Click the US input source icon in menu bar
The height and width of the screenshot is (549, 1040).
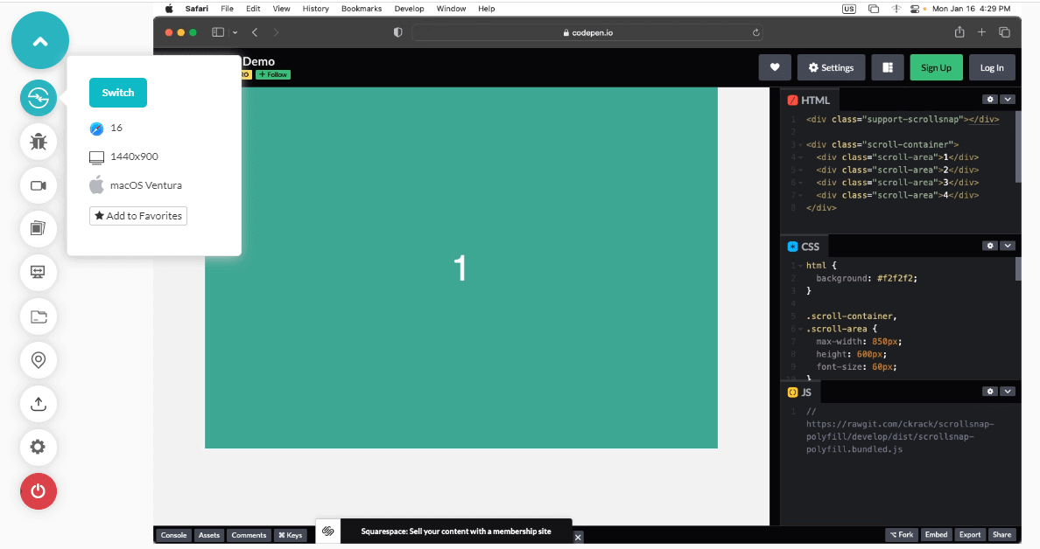click(849, 9)
